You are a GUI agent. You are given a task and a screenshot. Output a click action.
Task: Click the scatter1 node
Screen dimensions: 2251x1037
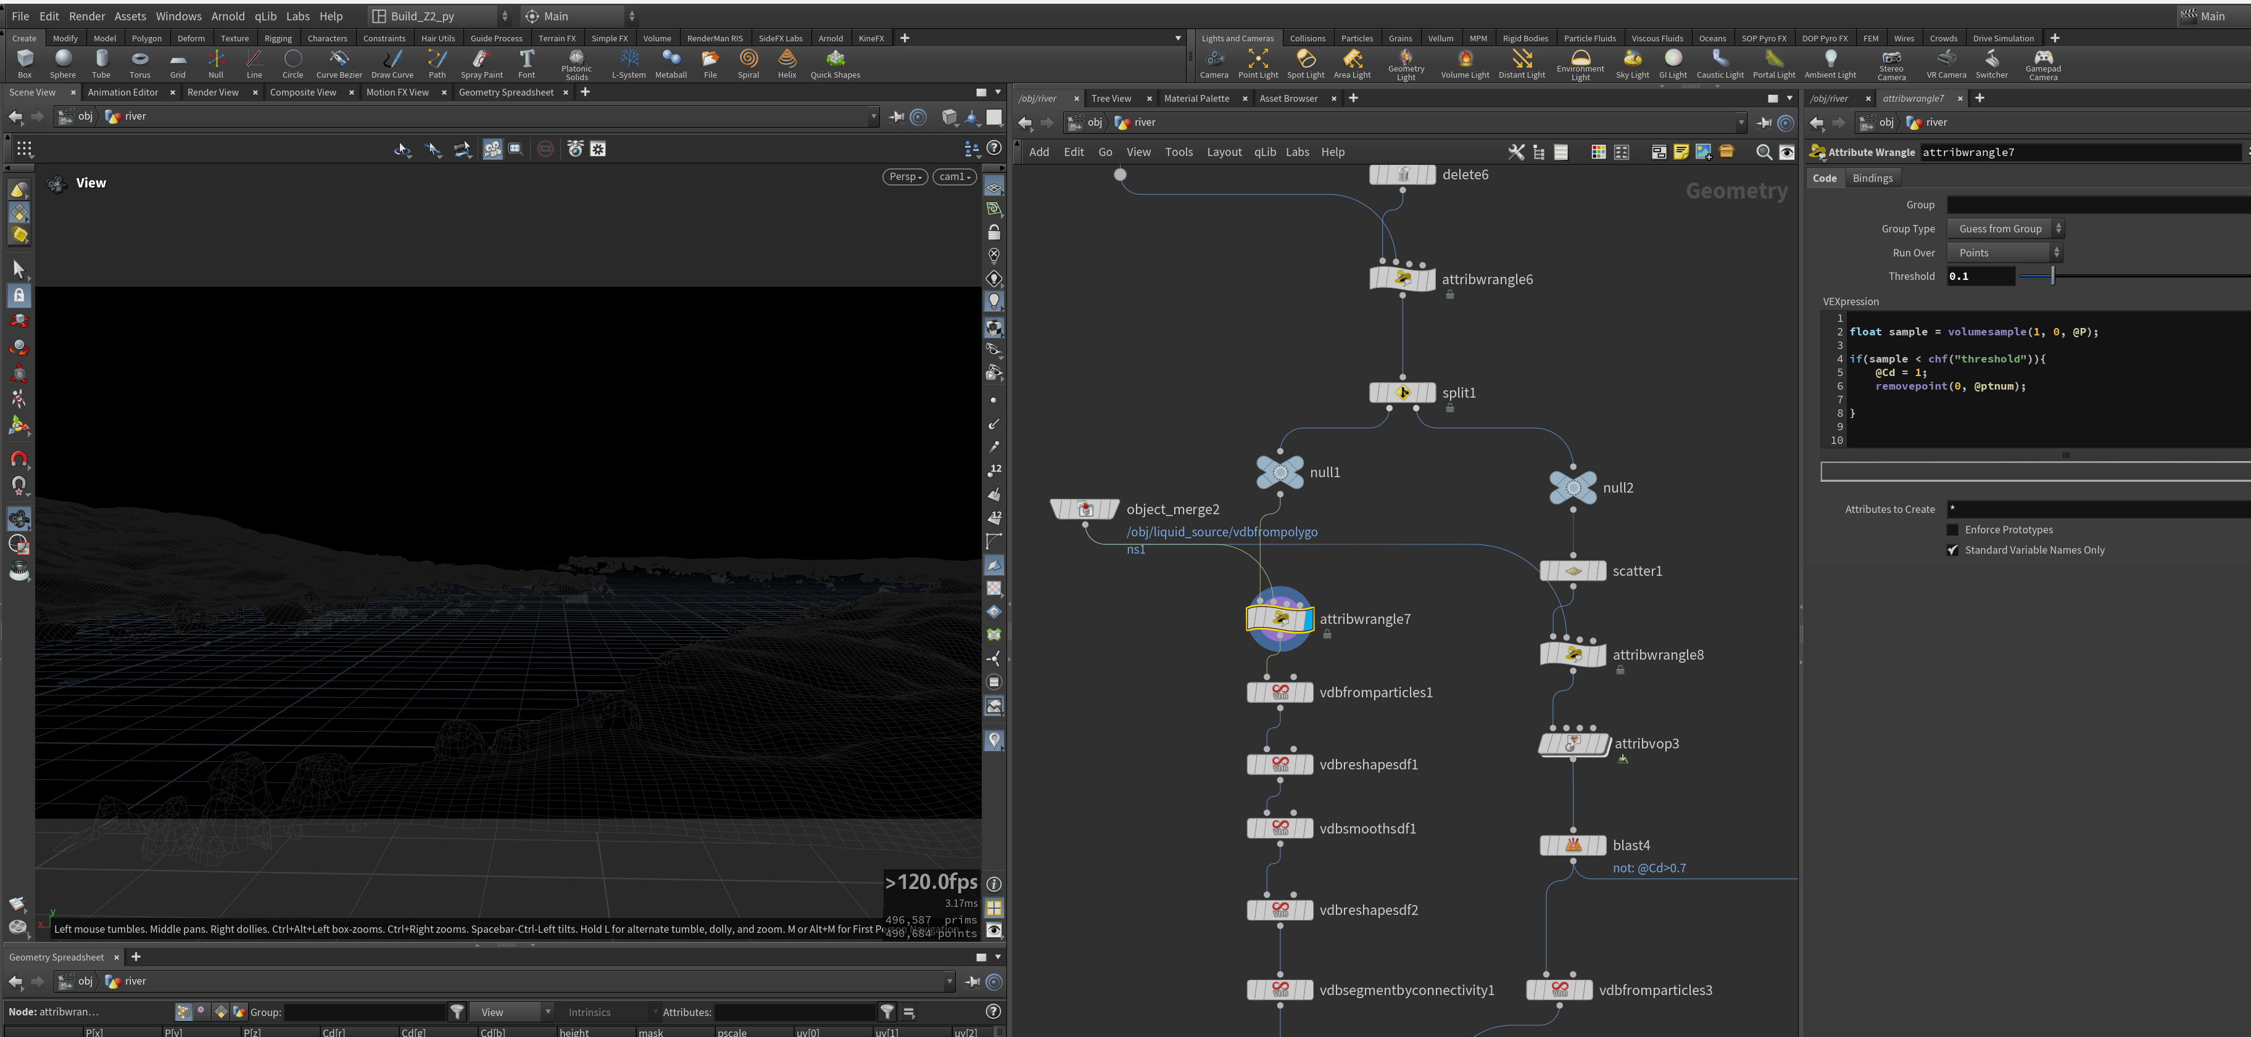click(1573, 571)
